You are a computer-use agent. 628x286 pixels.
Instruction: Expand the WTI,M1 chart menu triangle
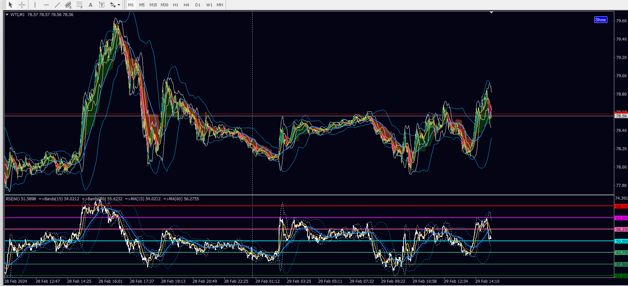[x=7, y=14]
